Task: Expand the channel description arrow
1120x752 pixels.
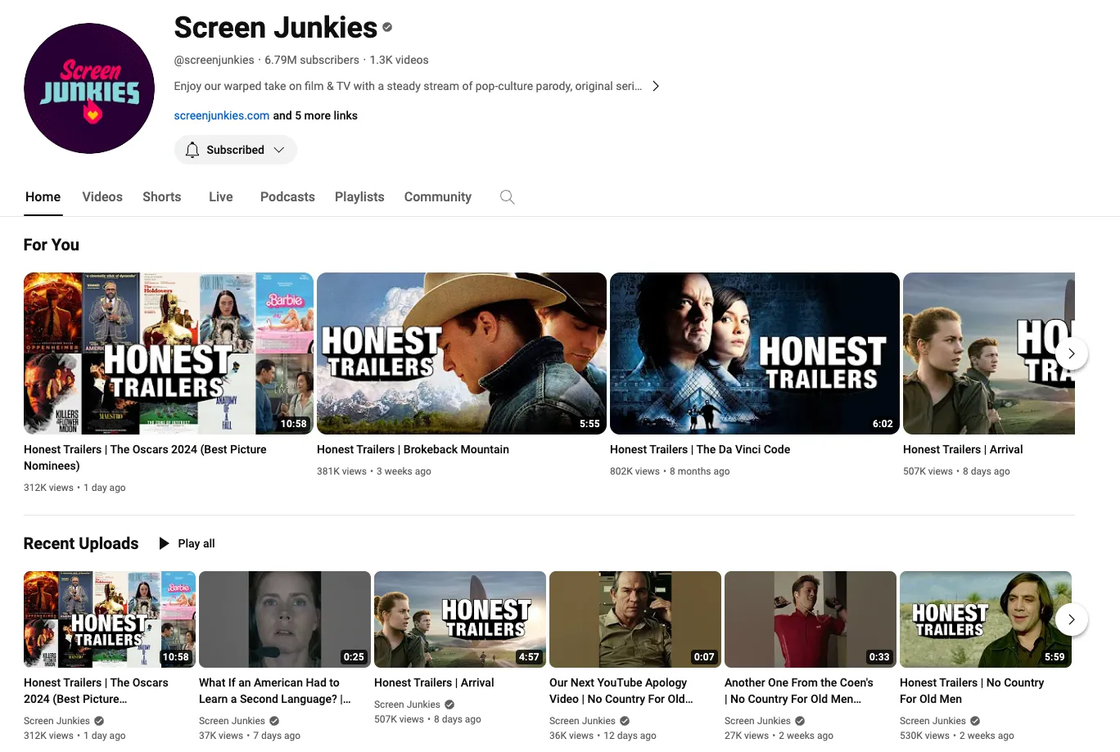Action: tap(656, 86)
